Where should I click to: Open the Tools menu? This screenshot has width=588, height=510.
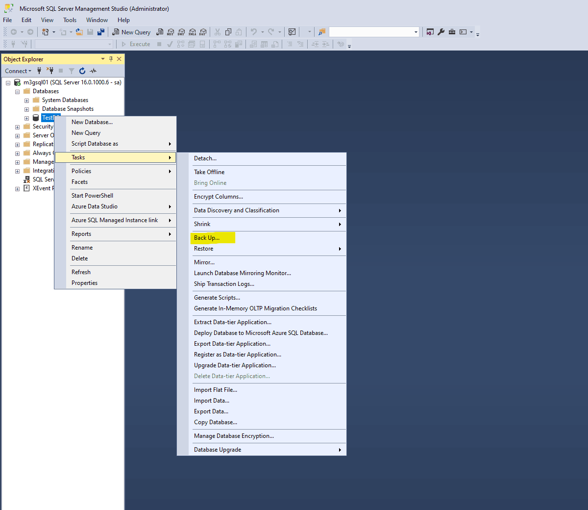70,20
